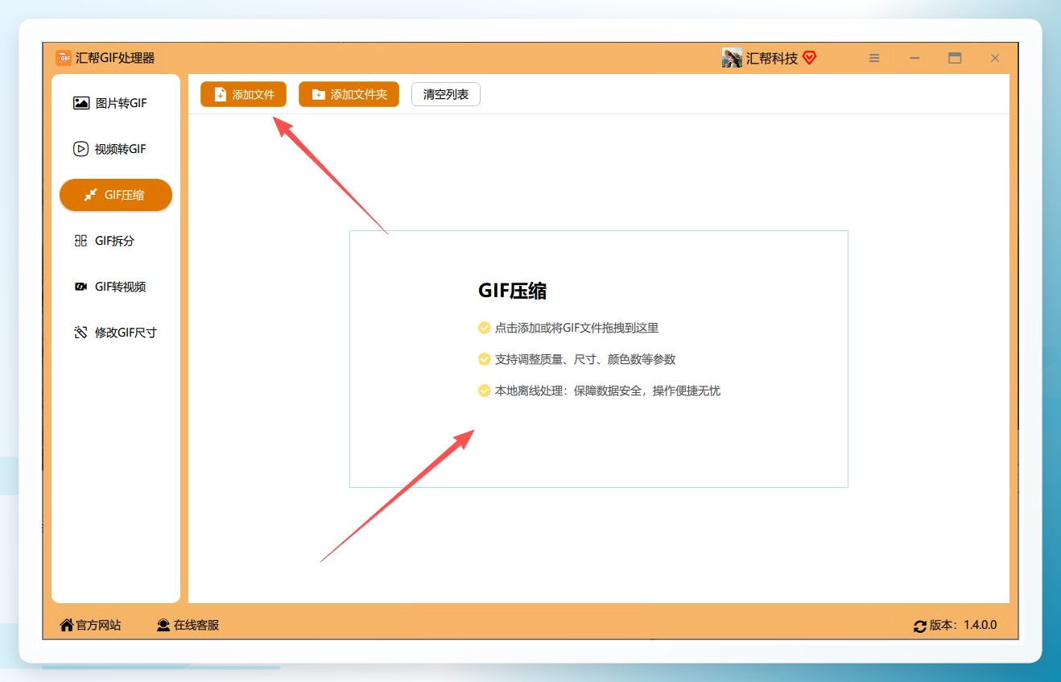Click the drop zone heading GIF压缩
Screen dimensions: 1061x682
(512, 291)
